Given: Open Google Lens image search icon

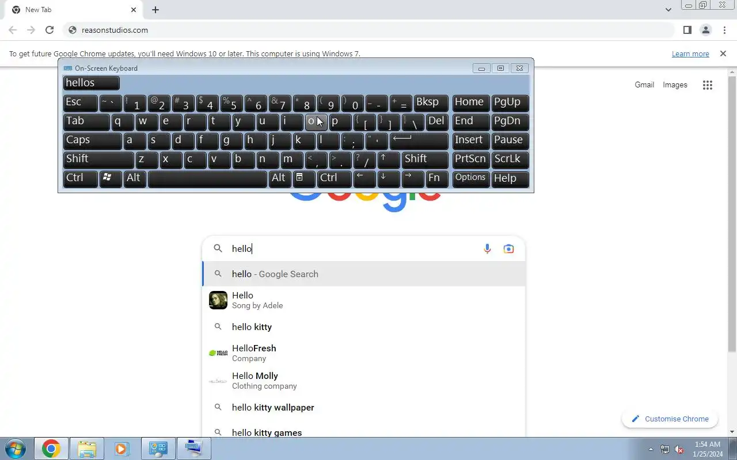Looking at the screenshot, I should (508, 248).
